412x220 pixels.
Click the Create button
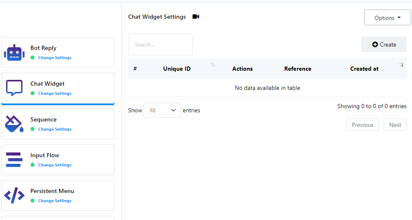point(384,44)
